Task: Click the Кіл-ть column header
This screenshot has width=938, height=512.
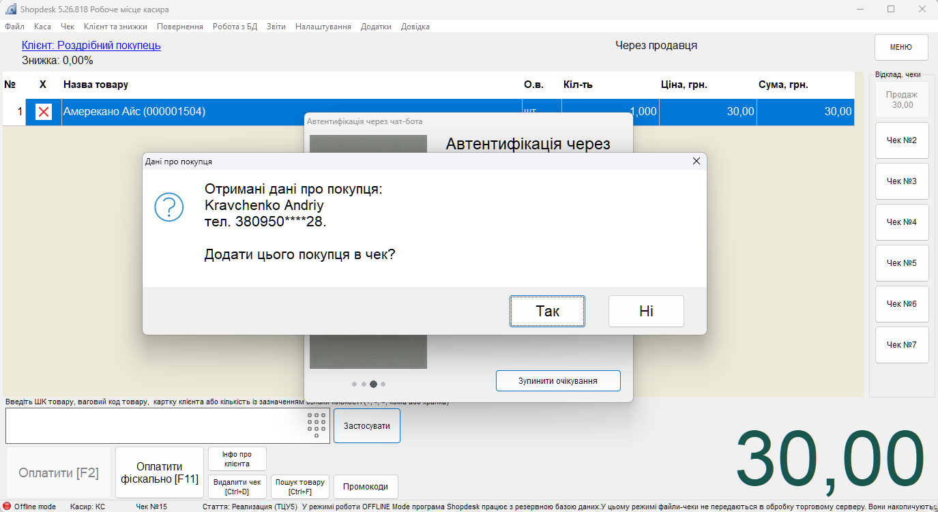Action: click(578, 85)
